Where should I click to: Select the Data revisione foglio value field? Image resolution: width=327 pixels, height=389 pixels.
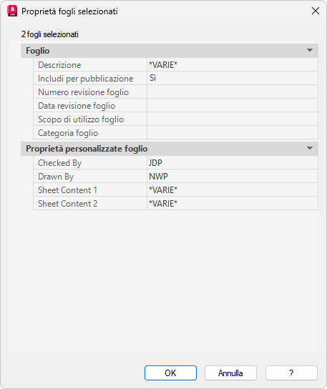(x=233, y=105)
